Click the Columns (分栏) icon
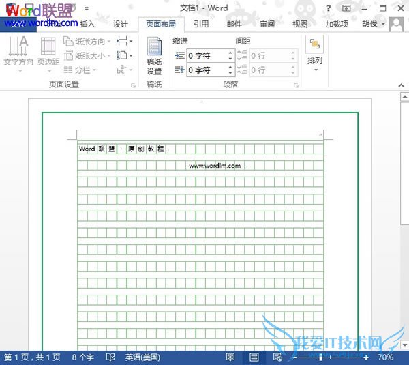This screenshot has width=409, height=365. click(x=68, y=70)
